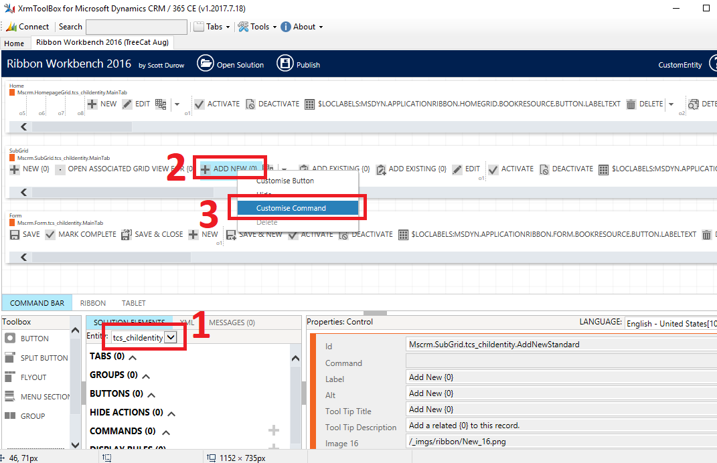Image resolution: width=717 pixels, height=463 pixels.
Task: Expand the dropdown arrow beside DELETE
Action: pos(671,104)
